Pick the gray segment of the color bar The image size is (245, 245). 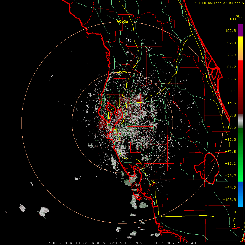pos(240,121)
